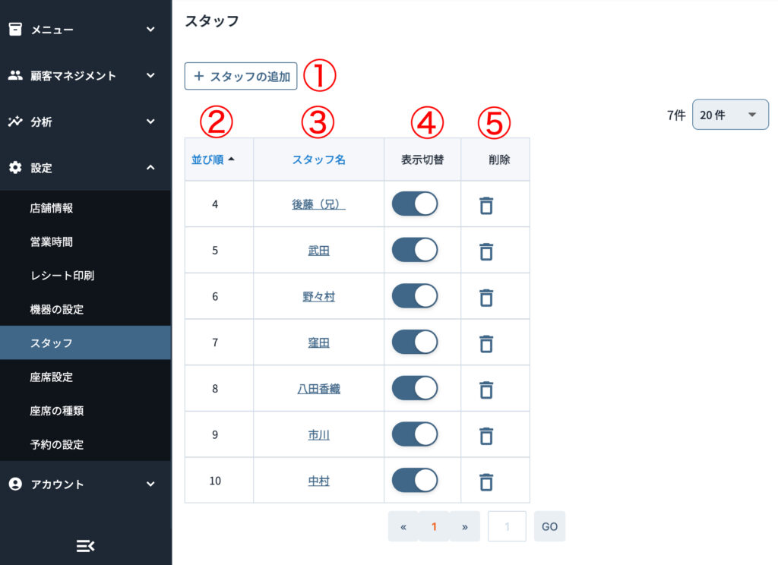Delete staff member 武田 with trash icon
Viewport: 778px width, 565px height.
click(x=486, y=251)
